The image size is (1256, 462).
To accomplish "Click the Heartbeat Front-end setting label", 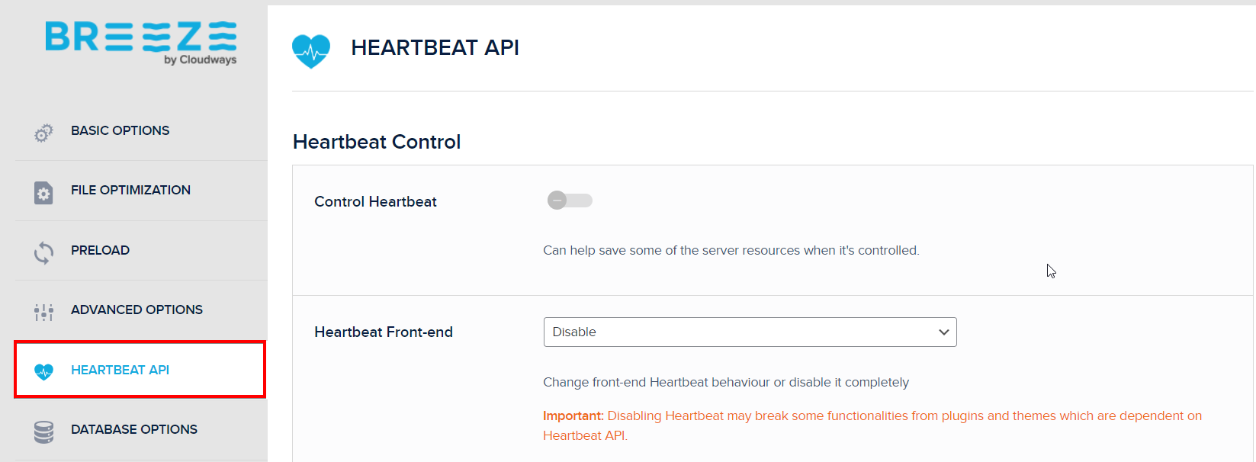I will [x=384, y=332].
